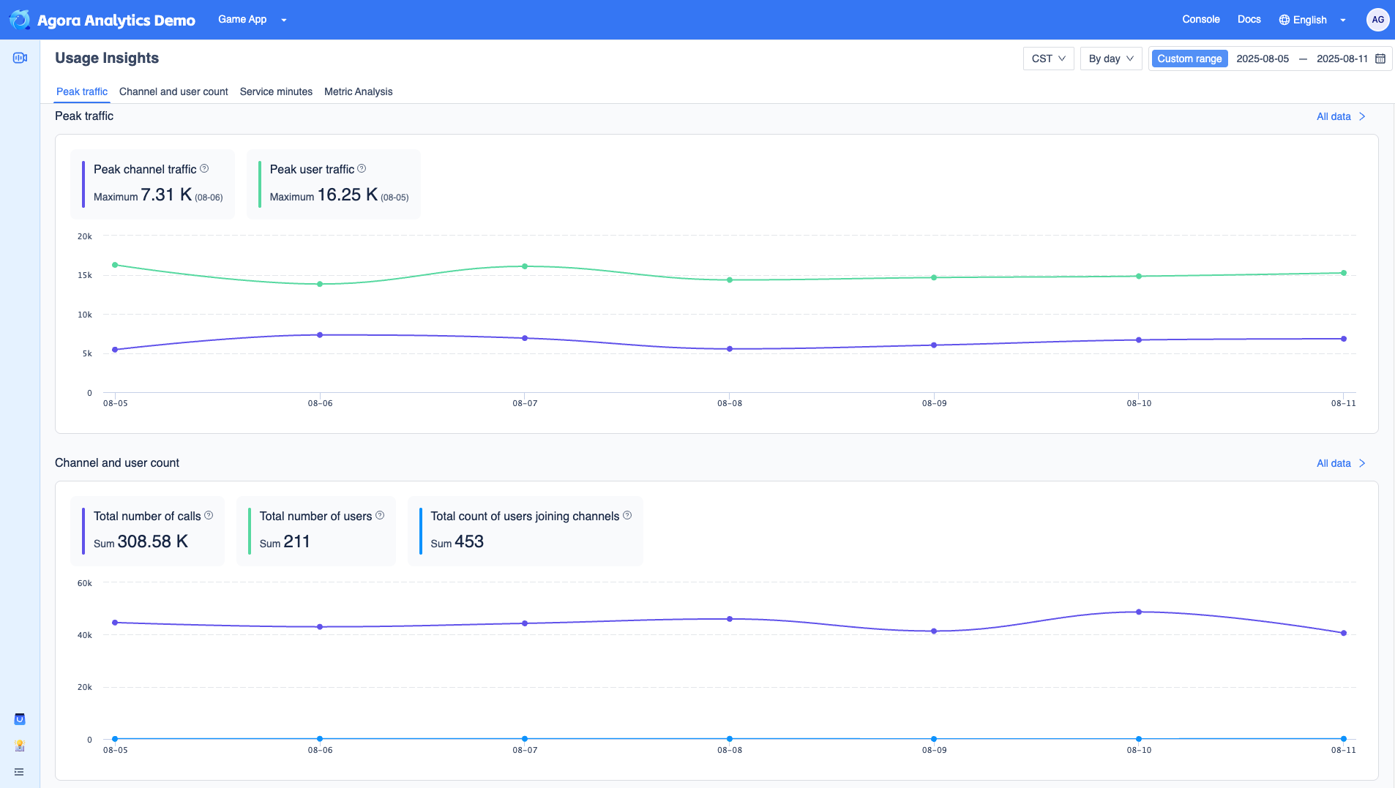The image size is (1395, 788).
Task: Show help for Total number of calls
Action: [x=209, y=515]
